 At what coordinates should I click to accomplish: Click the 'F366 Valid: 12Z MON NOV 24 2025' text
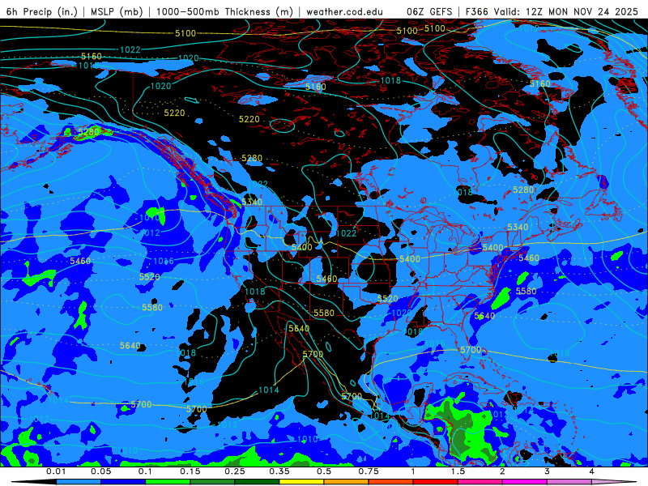pos(552,11)
